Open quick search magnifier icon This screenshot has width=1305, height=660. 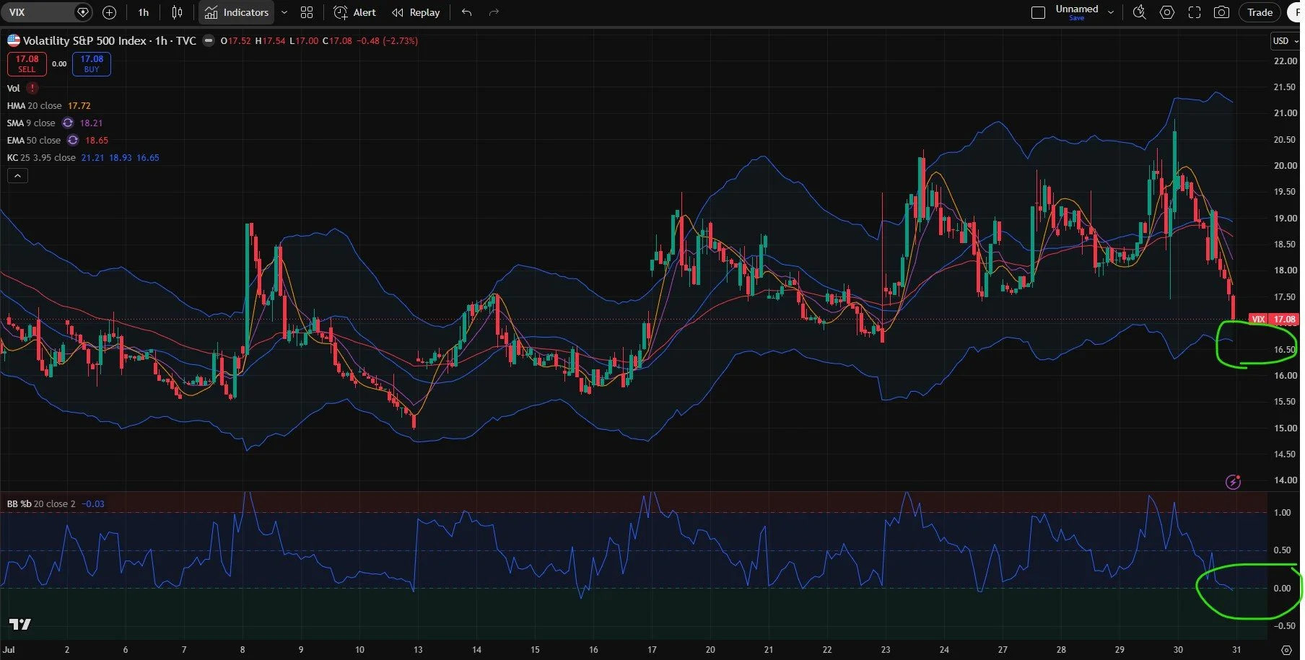[1140, 12]
